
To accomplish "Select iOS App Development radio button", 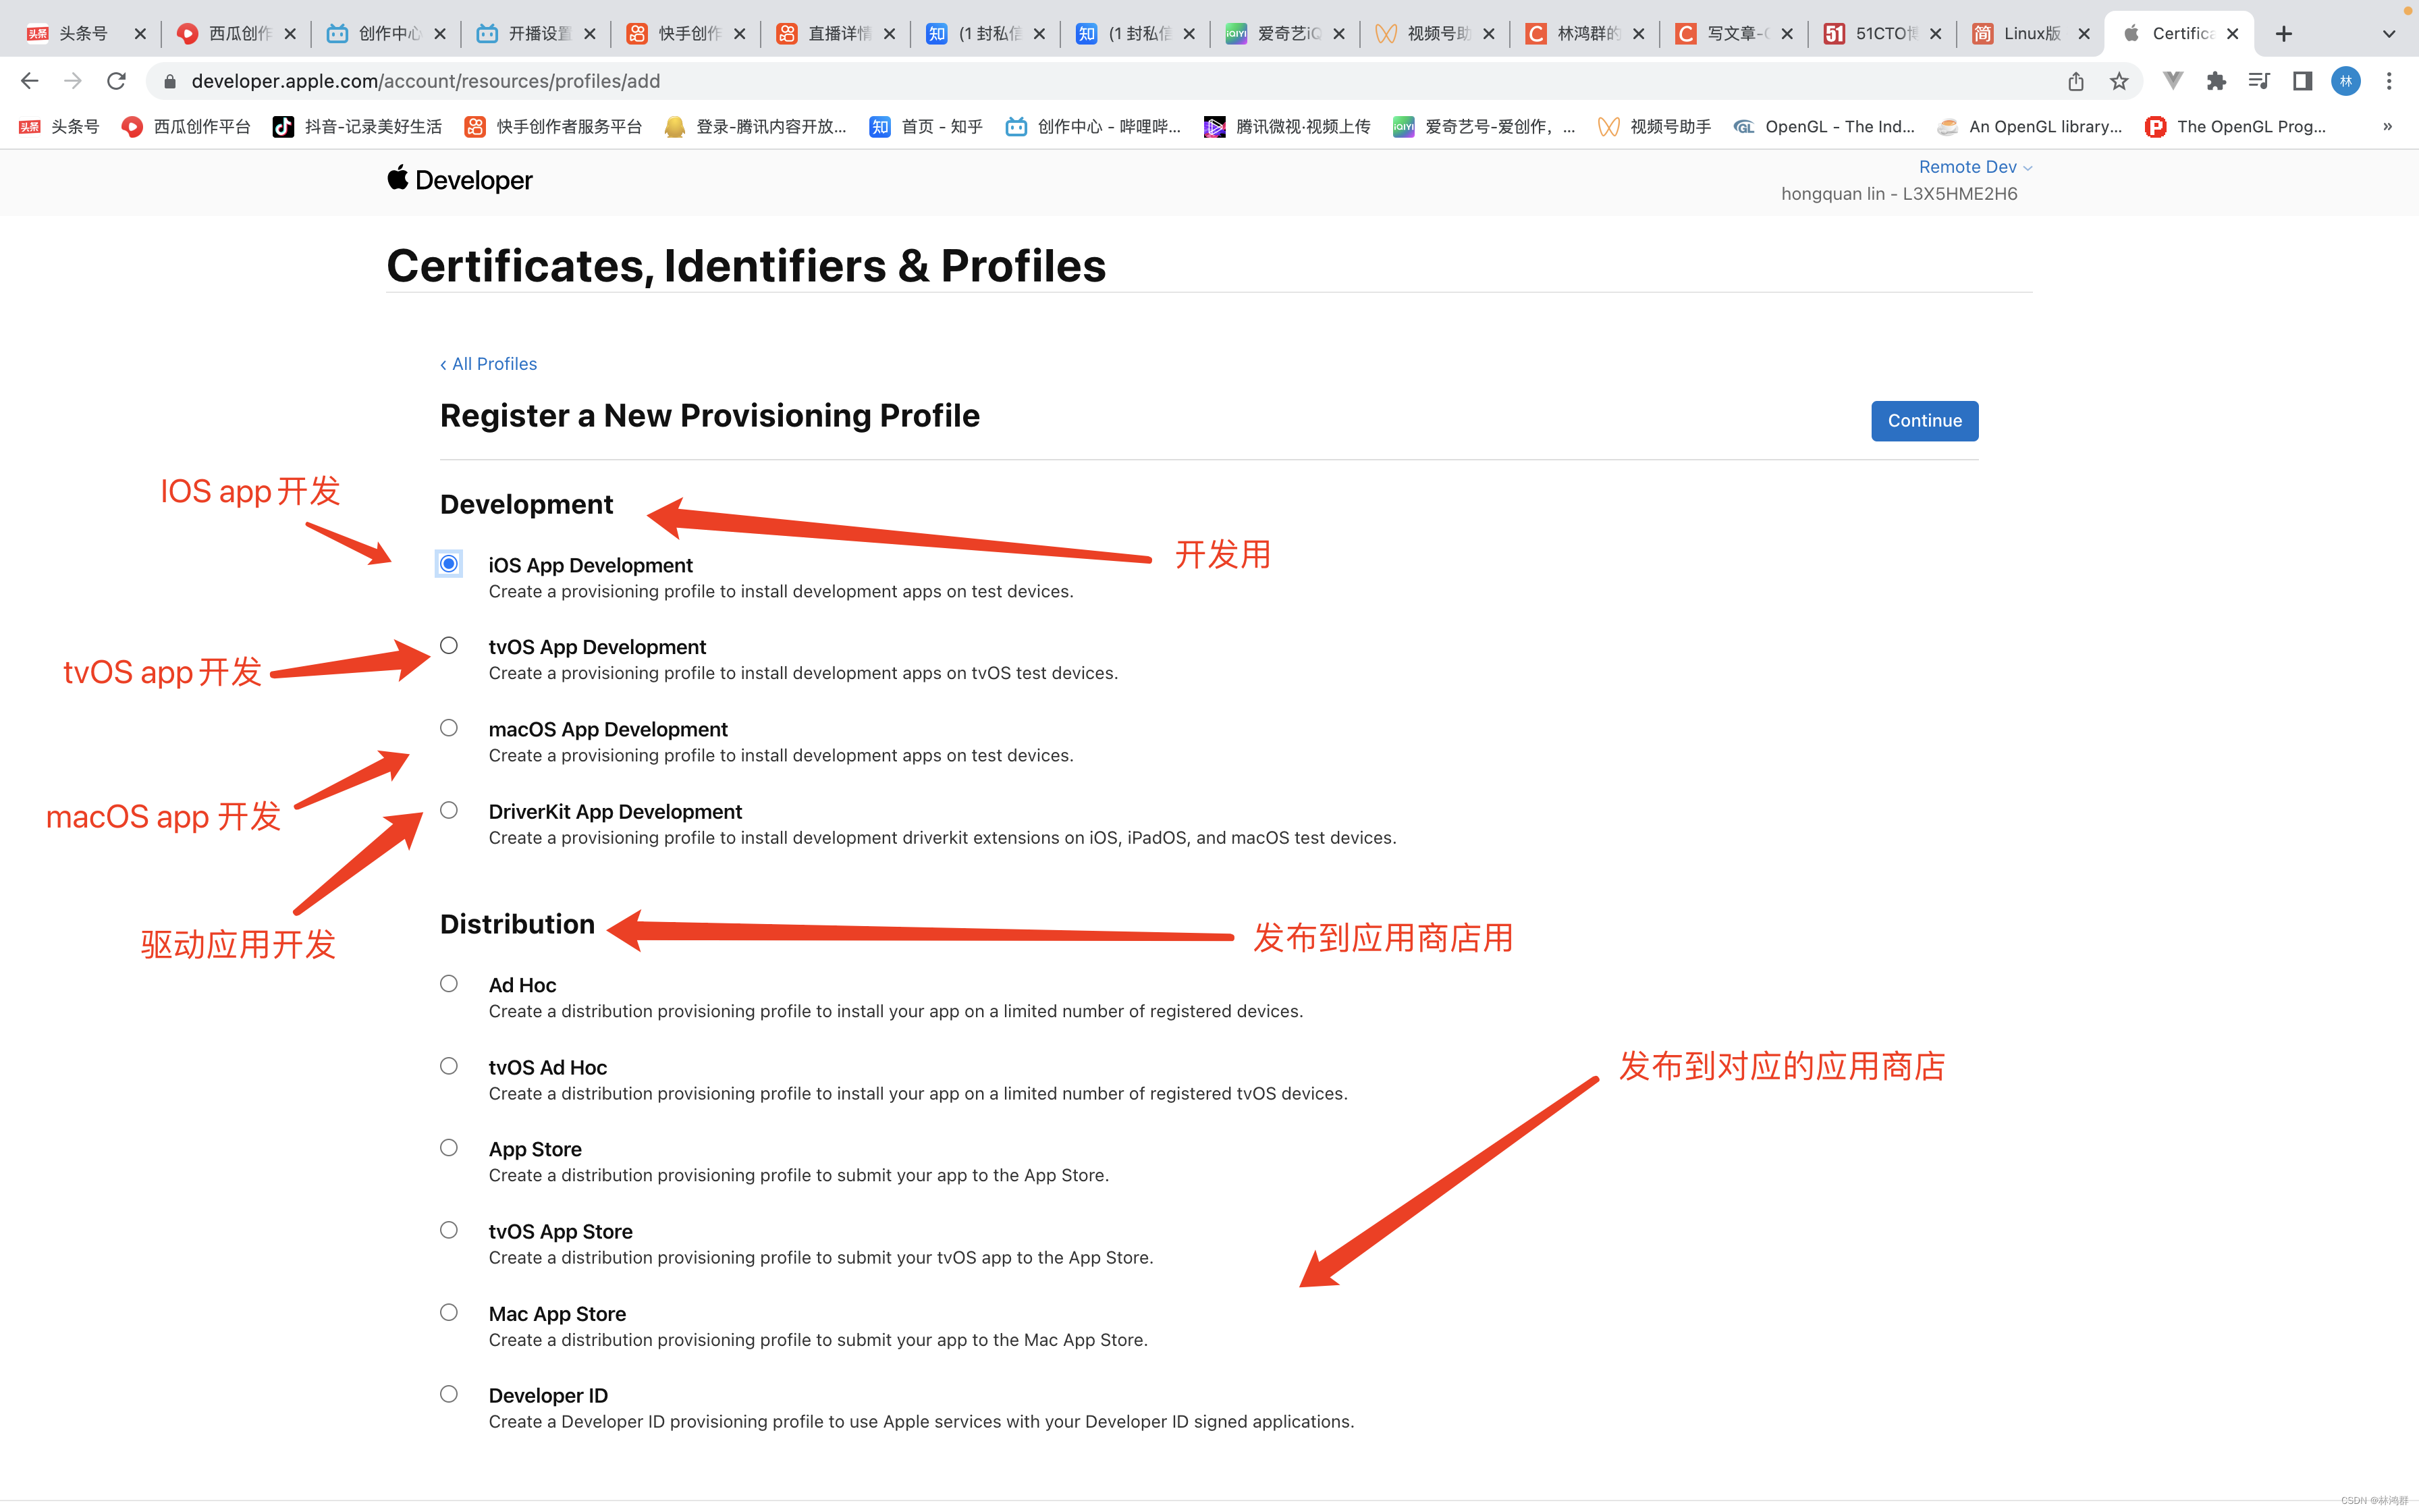I will tap(449, 564).
